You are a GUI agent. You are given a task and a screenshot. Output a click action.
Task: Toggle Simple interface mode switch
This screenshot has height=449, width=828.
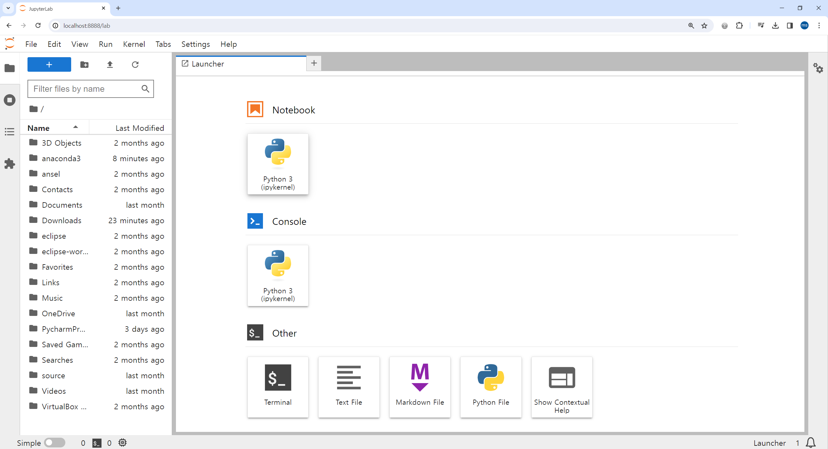(55, 443)
